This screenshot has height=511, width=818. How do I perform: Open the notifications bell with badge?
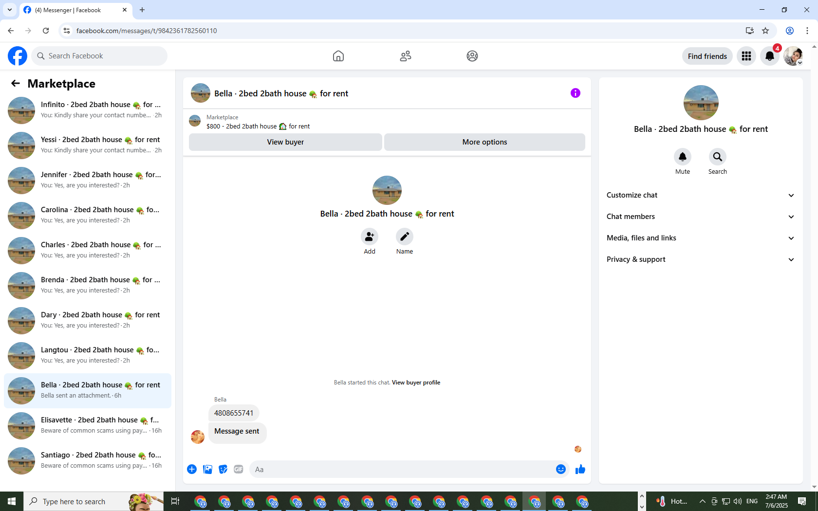tap(770, 56)
